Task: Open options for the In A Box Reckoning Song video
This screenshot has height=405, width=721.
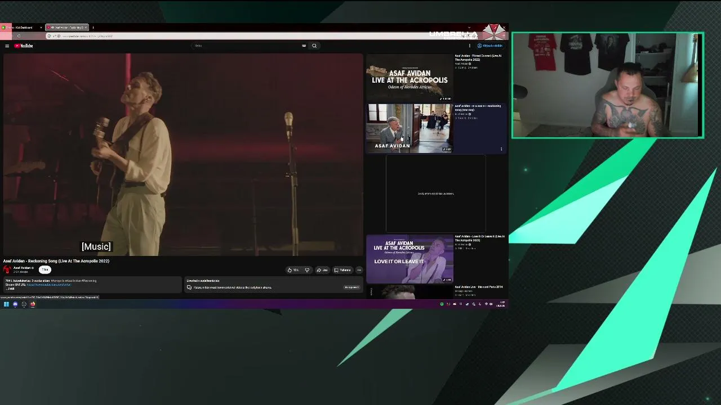Action: [x=501, y=149]
